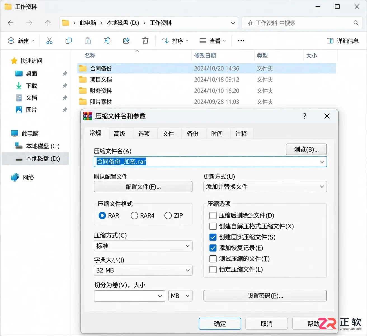Go back with the left arrow

click(11, 23)
